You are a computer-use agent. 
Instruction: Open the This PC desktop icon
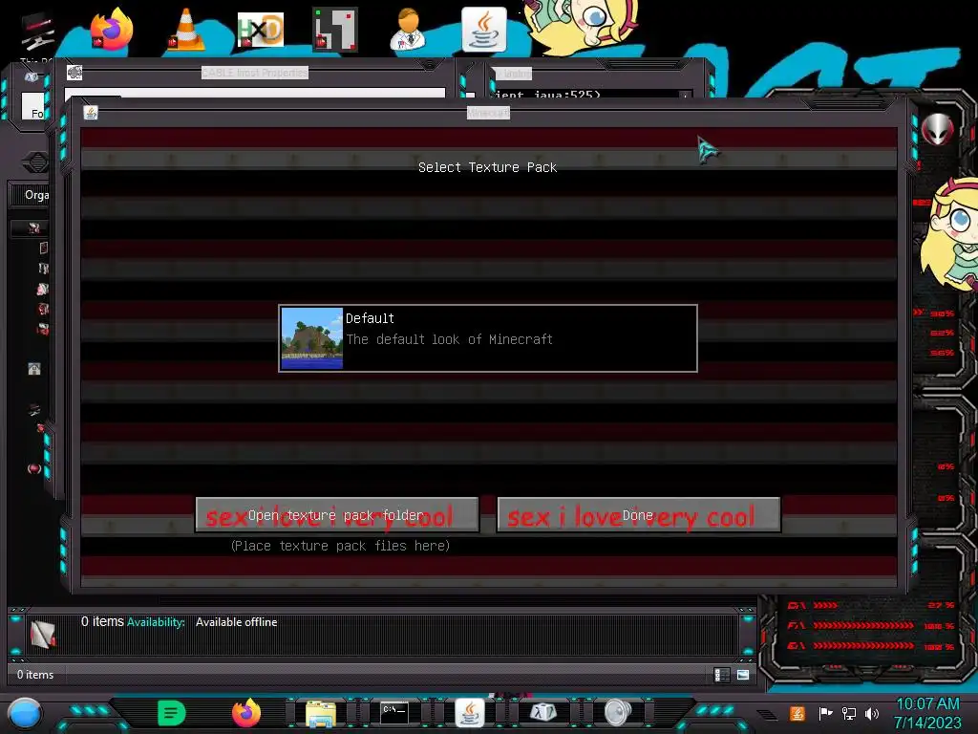[x=36, y=32]
